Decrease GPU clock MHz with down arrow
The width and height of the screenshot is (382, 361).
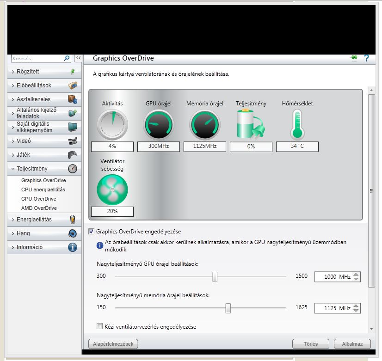[x=356, y=279]
